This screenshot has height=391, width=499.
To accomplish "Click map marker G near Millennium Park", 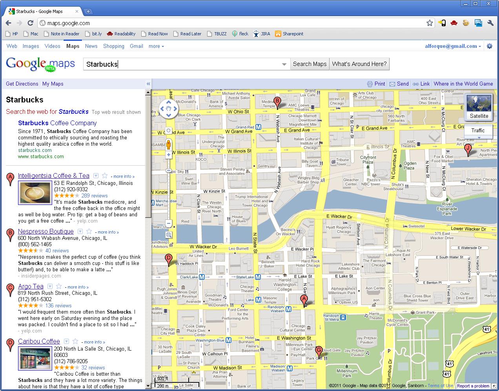I will (319, 352).
